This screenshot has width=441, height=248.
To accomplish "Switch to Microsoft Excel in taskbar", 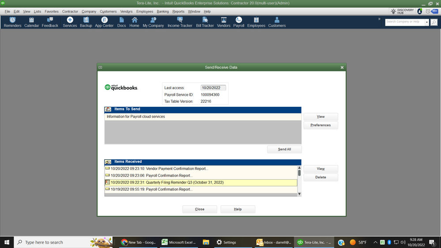I will pos(179,242).
